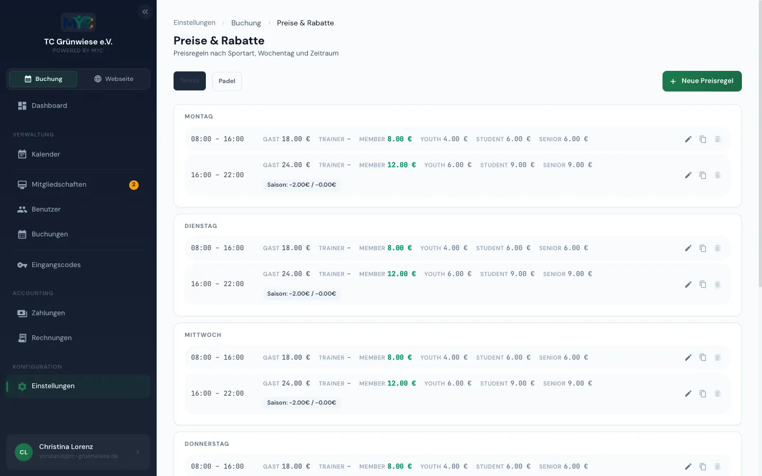This screenshot has height=476, width=762.
Task: Click Montag evening Saison discount tag
Action: [x=302, y=185]
